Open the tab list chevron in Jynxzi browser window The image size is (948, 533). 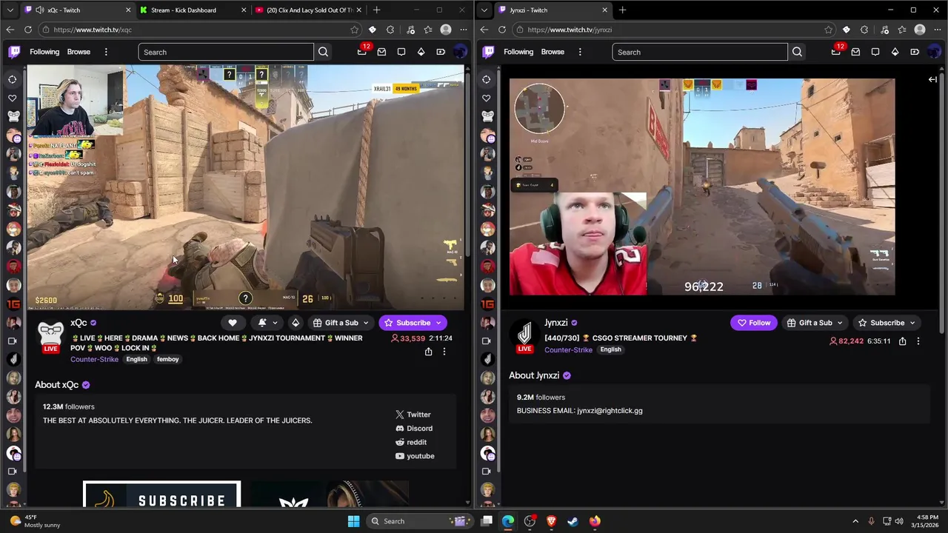click(x=483, y=10)
